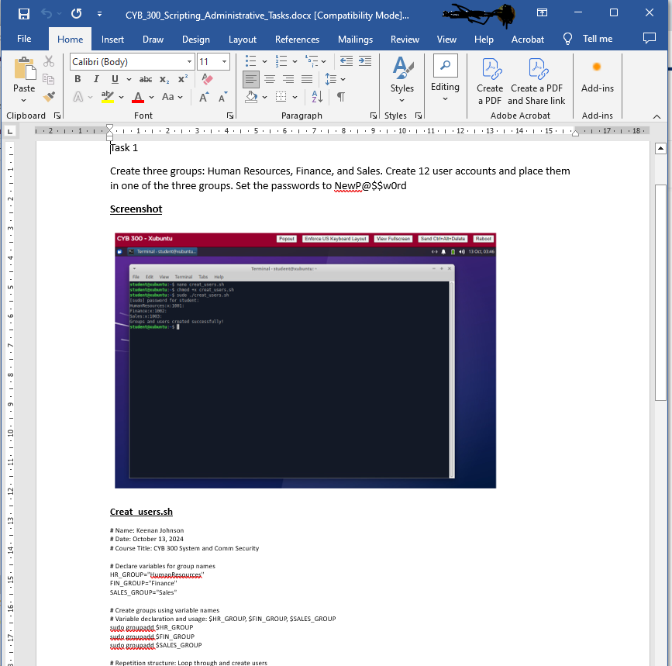Open the Comments pane icon
672x666 pixels.
pyautogui.click(x=650, y=39)
